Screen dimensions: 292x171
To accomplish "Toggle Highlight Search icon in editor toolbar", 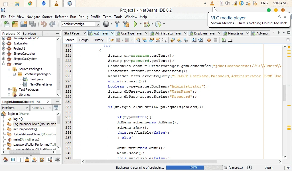I will coord(158,40).
